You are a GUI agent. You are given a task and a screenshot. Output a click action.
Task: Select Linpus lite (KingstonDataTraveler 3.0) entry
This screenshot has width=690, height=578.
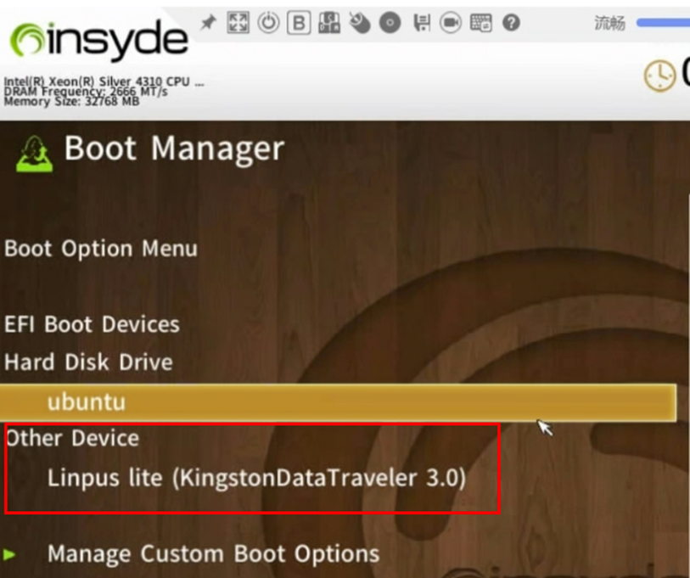point(256,478)
